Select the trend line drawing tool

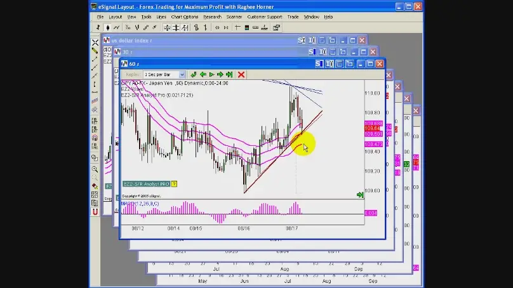[95, 59]
